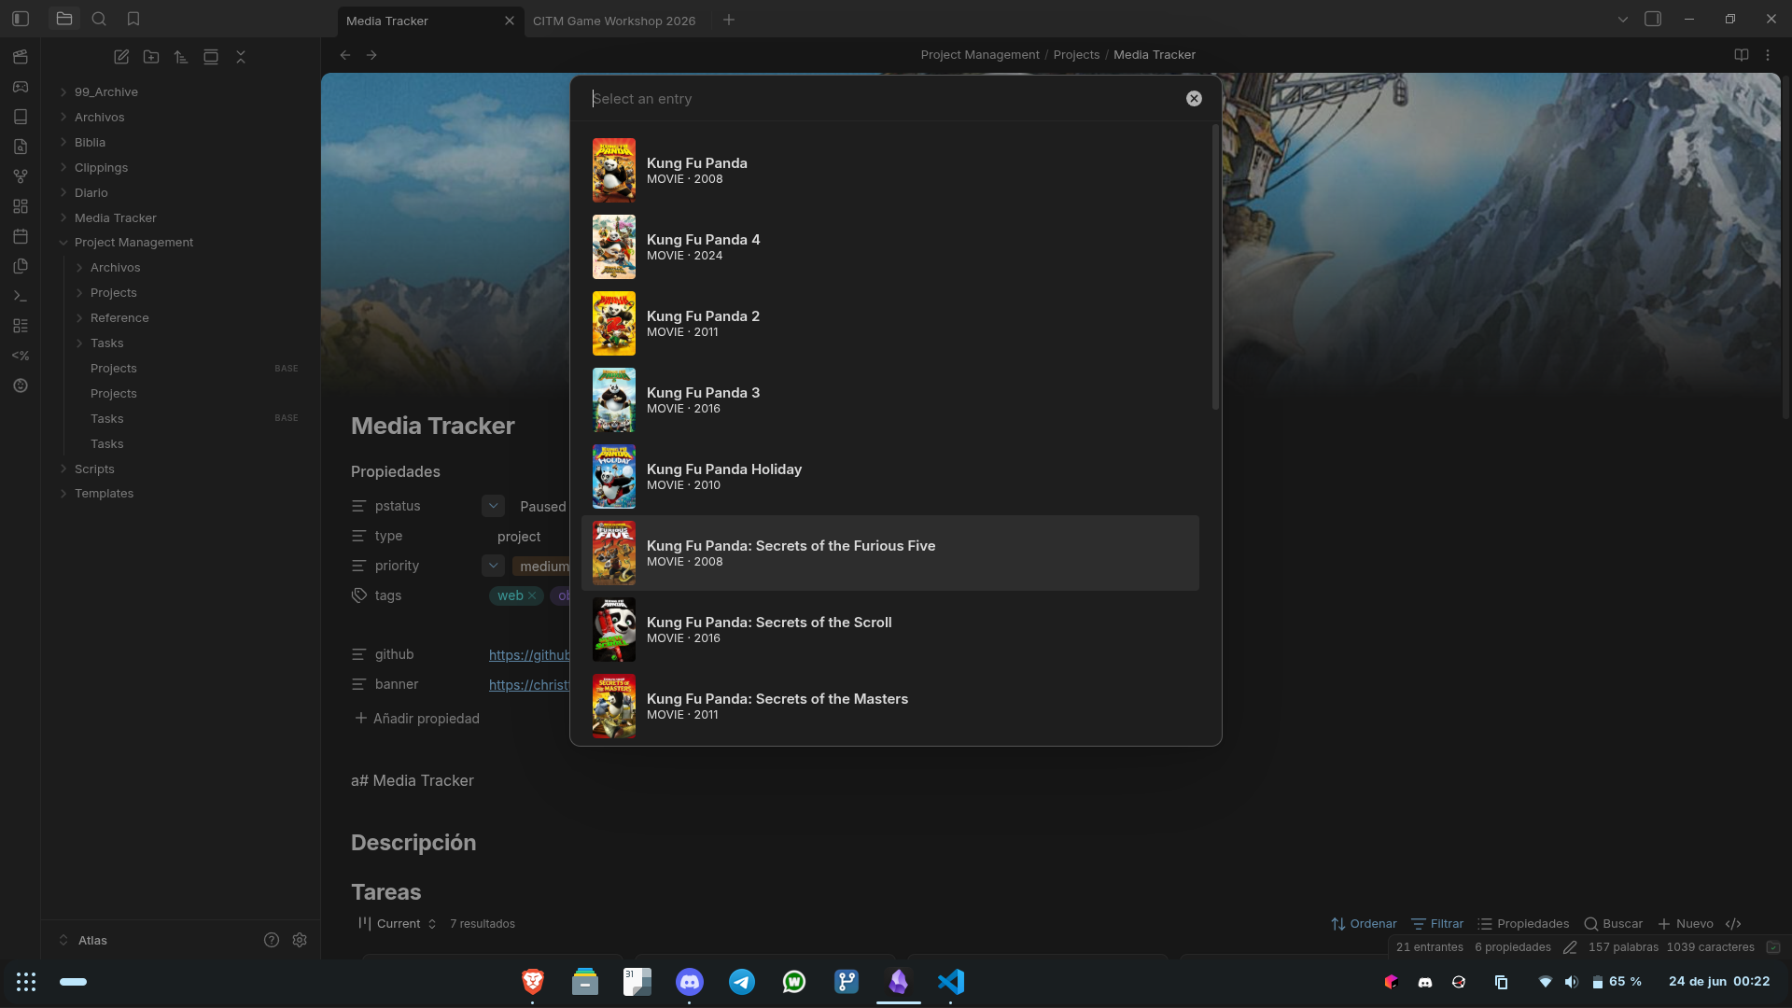Click the clapperboard ribbon icon

click(x=21, y=57)
